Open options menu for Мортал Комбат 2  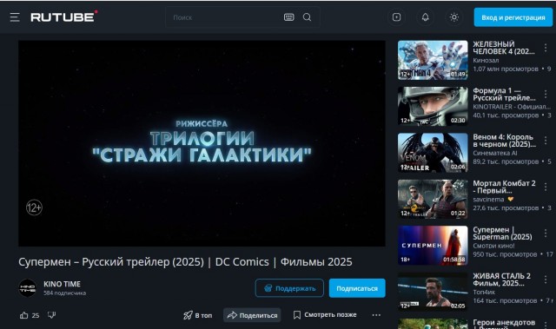pyautogui.click(x=546, y=187)
